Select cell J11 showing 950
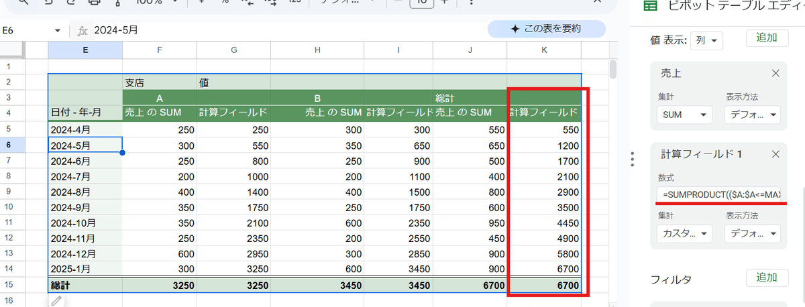 tap(470, 223)
